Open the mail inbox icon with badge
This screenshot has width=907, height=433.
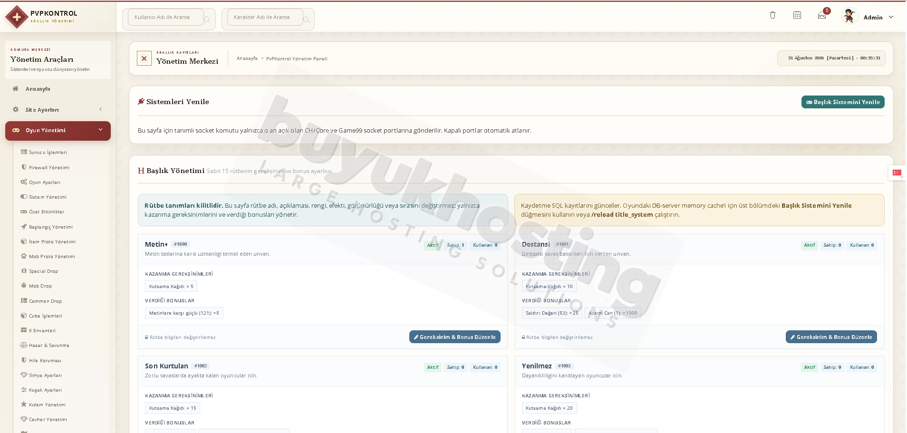click(x=822, y=16)
